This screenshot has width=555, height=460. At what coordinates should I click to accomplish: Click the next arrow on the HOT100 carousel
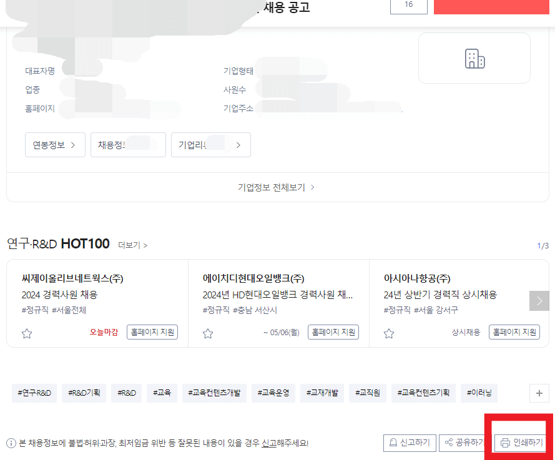pos(539,300)
